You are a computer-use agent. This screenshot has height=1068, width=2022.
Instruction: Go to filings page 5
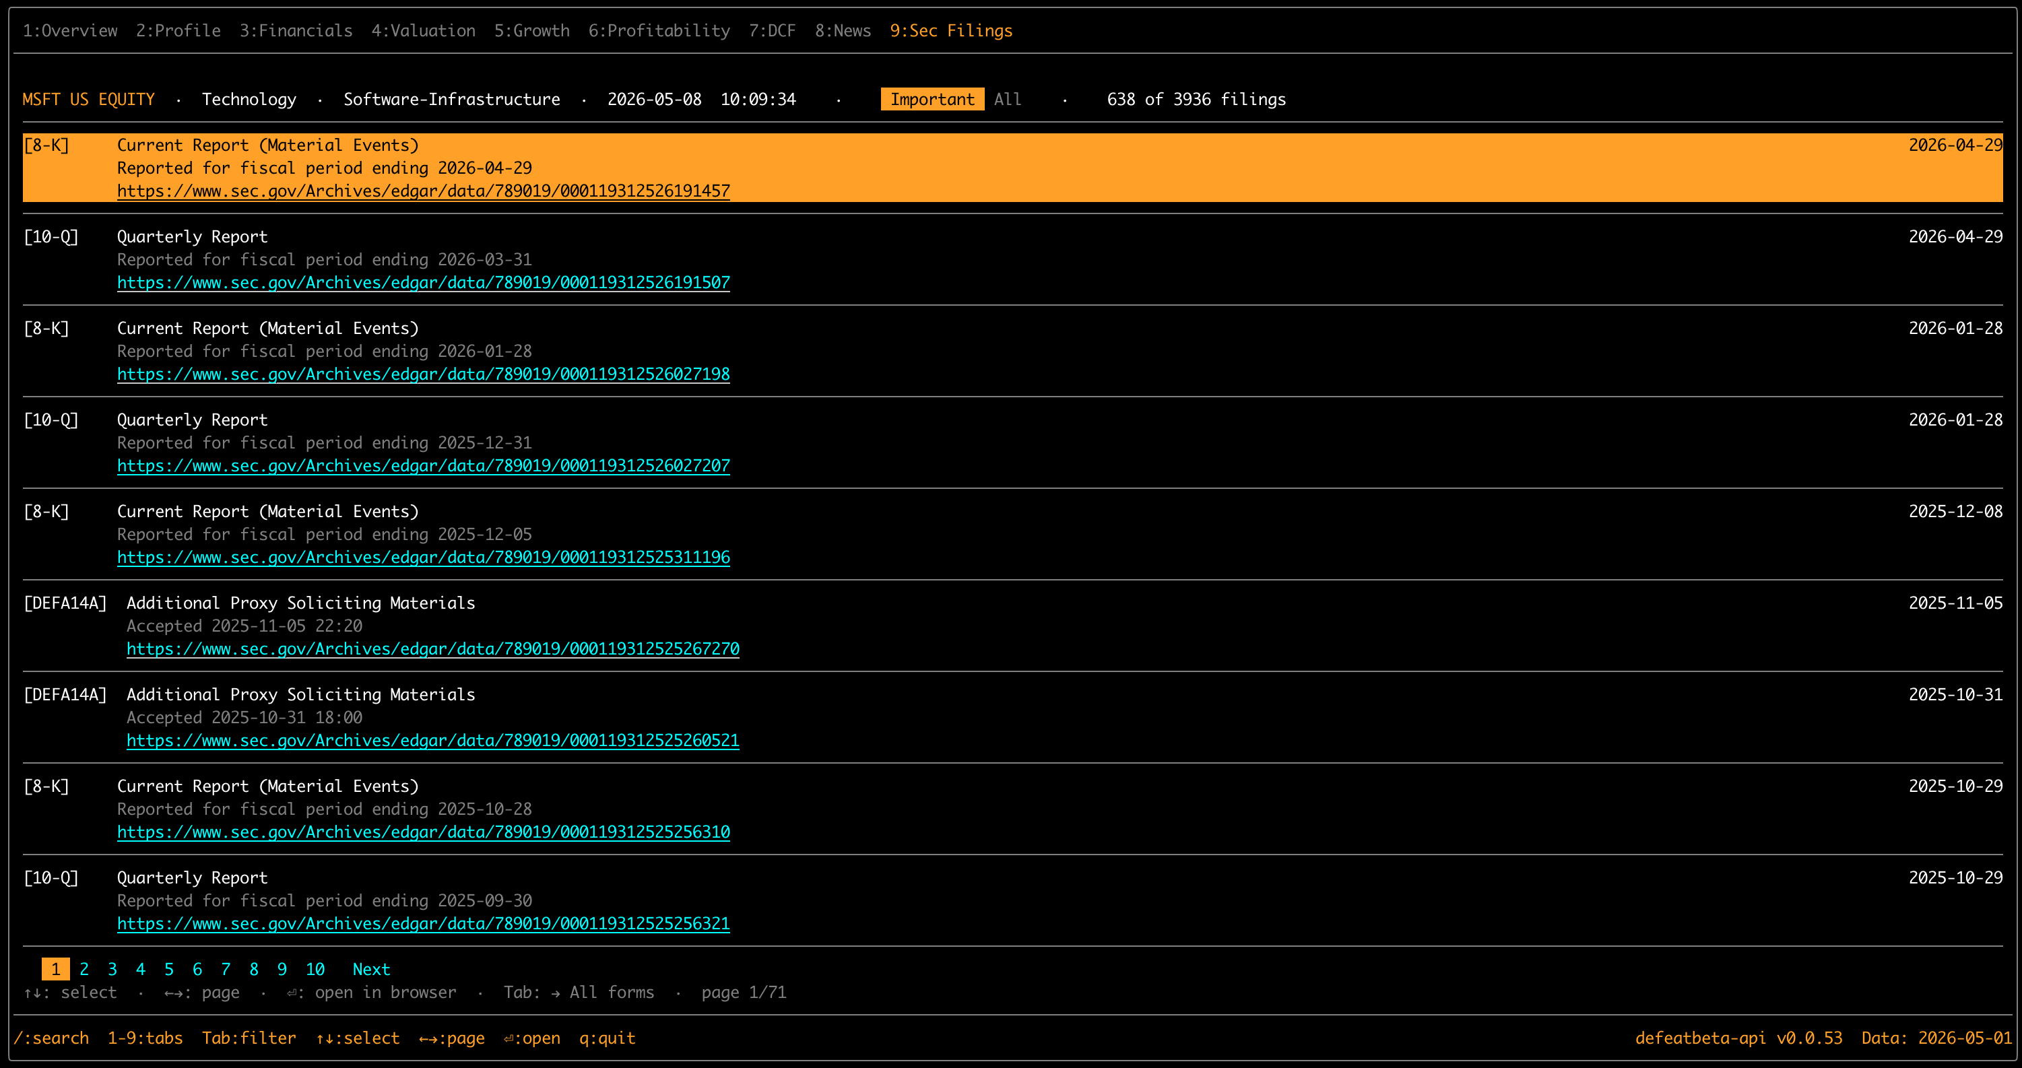pos(169,969)
